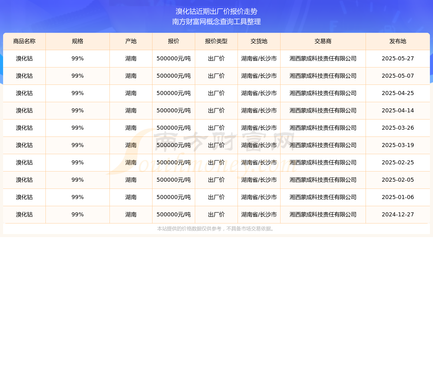Select the date cell 2025-03-26
433x373 pixels.
tap(398, 128)
